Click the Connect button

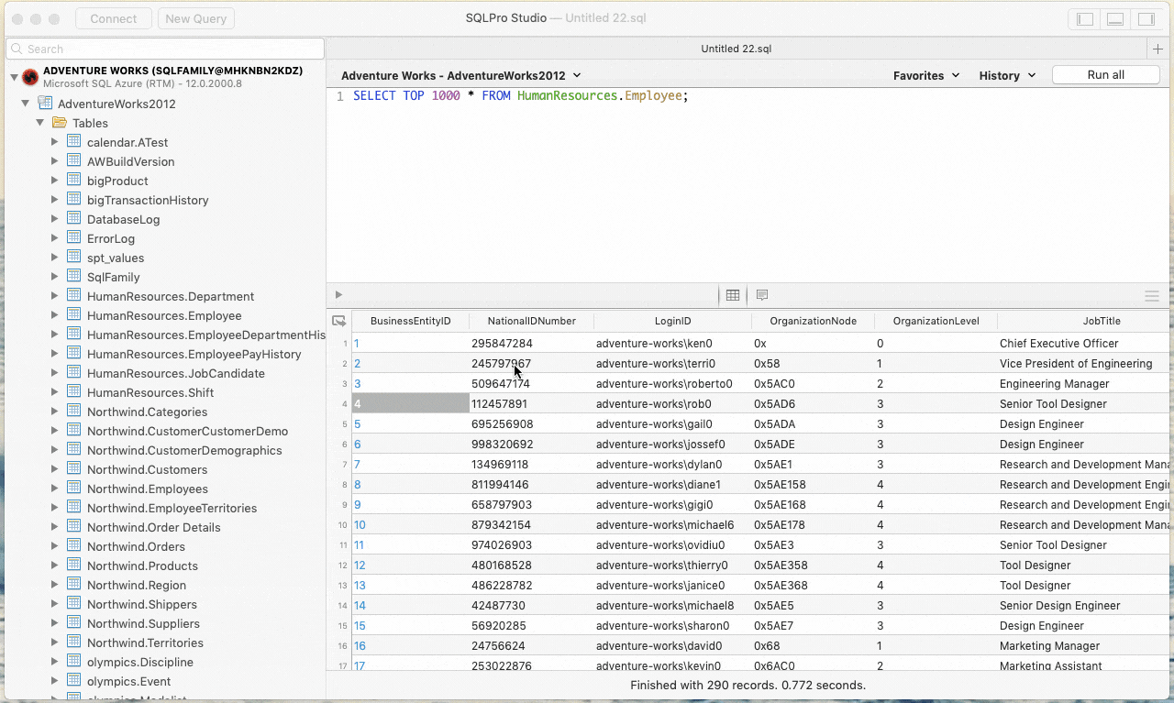114,18
